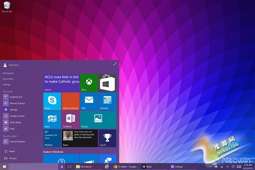Launch the Store tile
This screenshot has width=255, height=170.
click(x=107, y=83)
